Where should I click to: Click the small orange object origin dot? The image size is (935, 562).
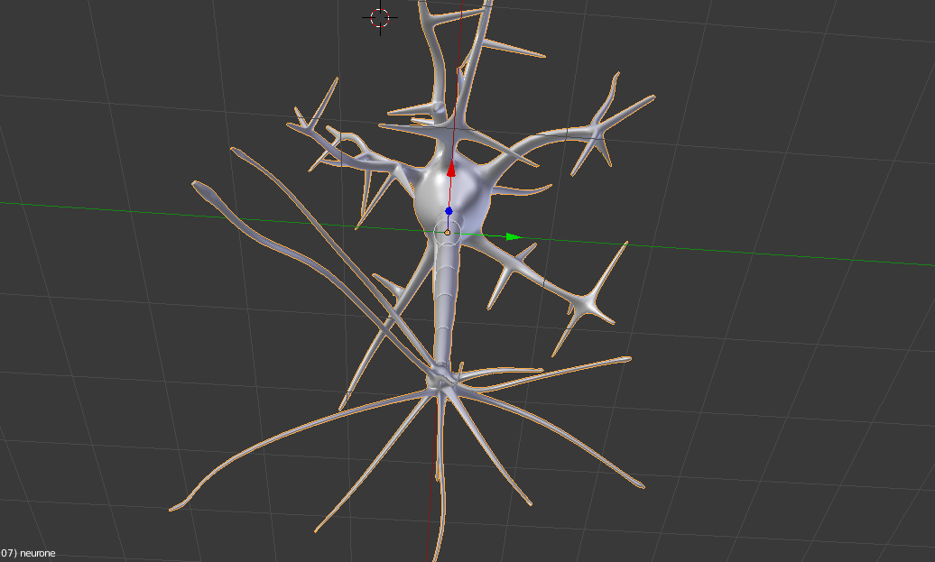(x=448, y=232)
